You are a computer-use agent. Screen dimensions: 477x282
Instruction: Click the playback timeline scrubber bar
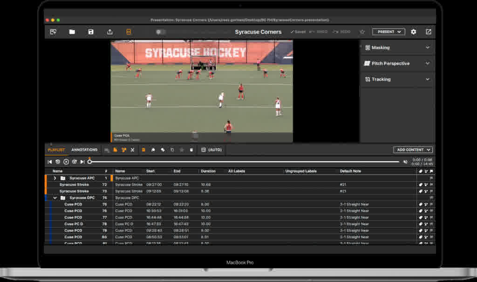[x=244, y=161]
